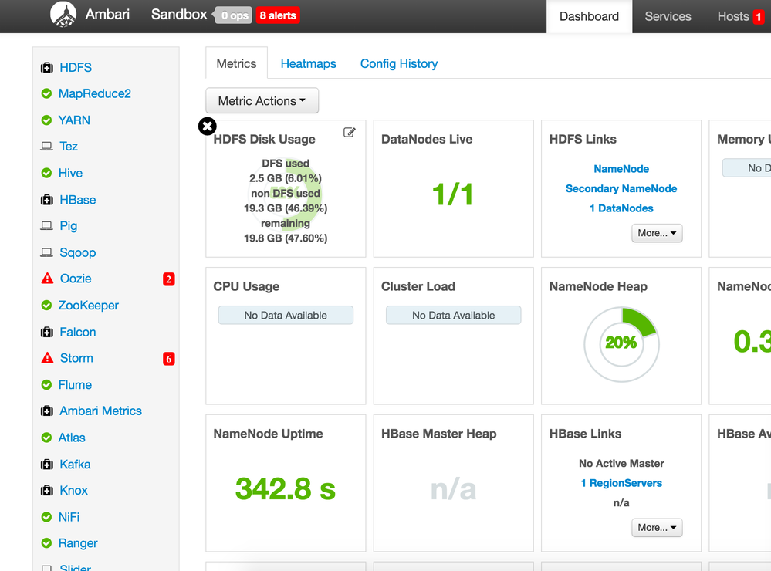771x571 pixels.
Task: Select Ambari Metrics in the services list
Action: pyautogui.click(x=100, y=411)
